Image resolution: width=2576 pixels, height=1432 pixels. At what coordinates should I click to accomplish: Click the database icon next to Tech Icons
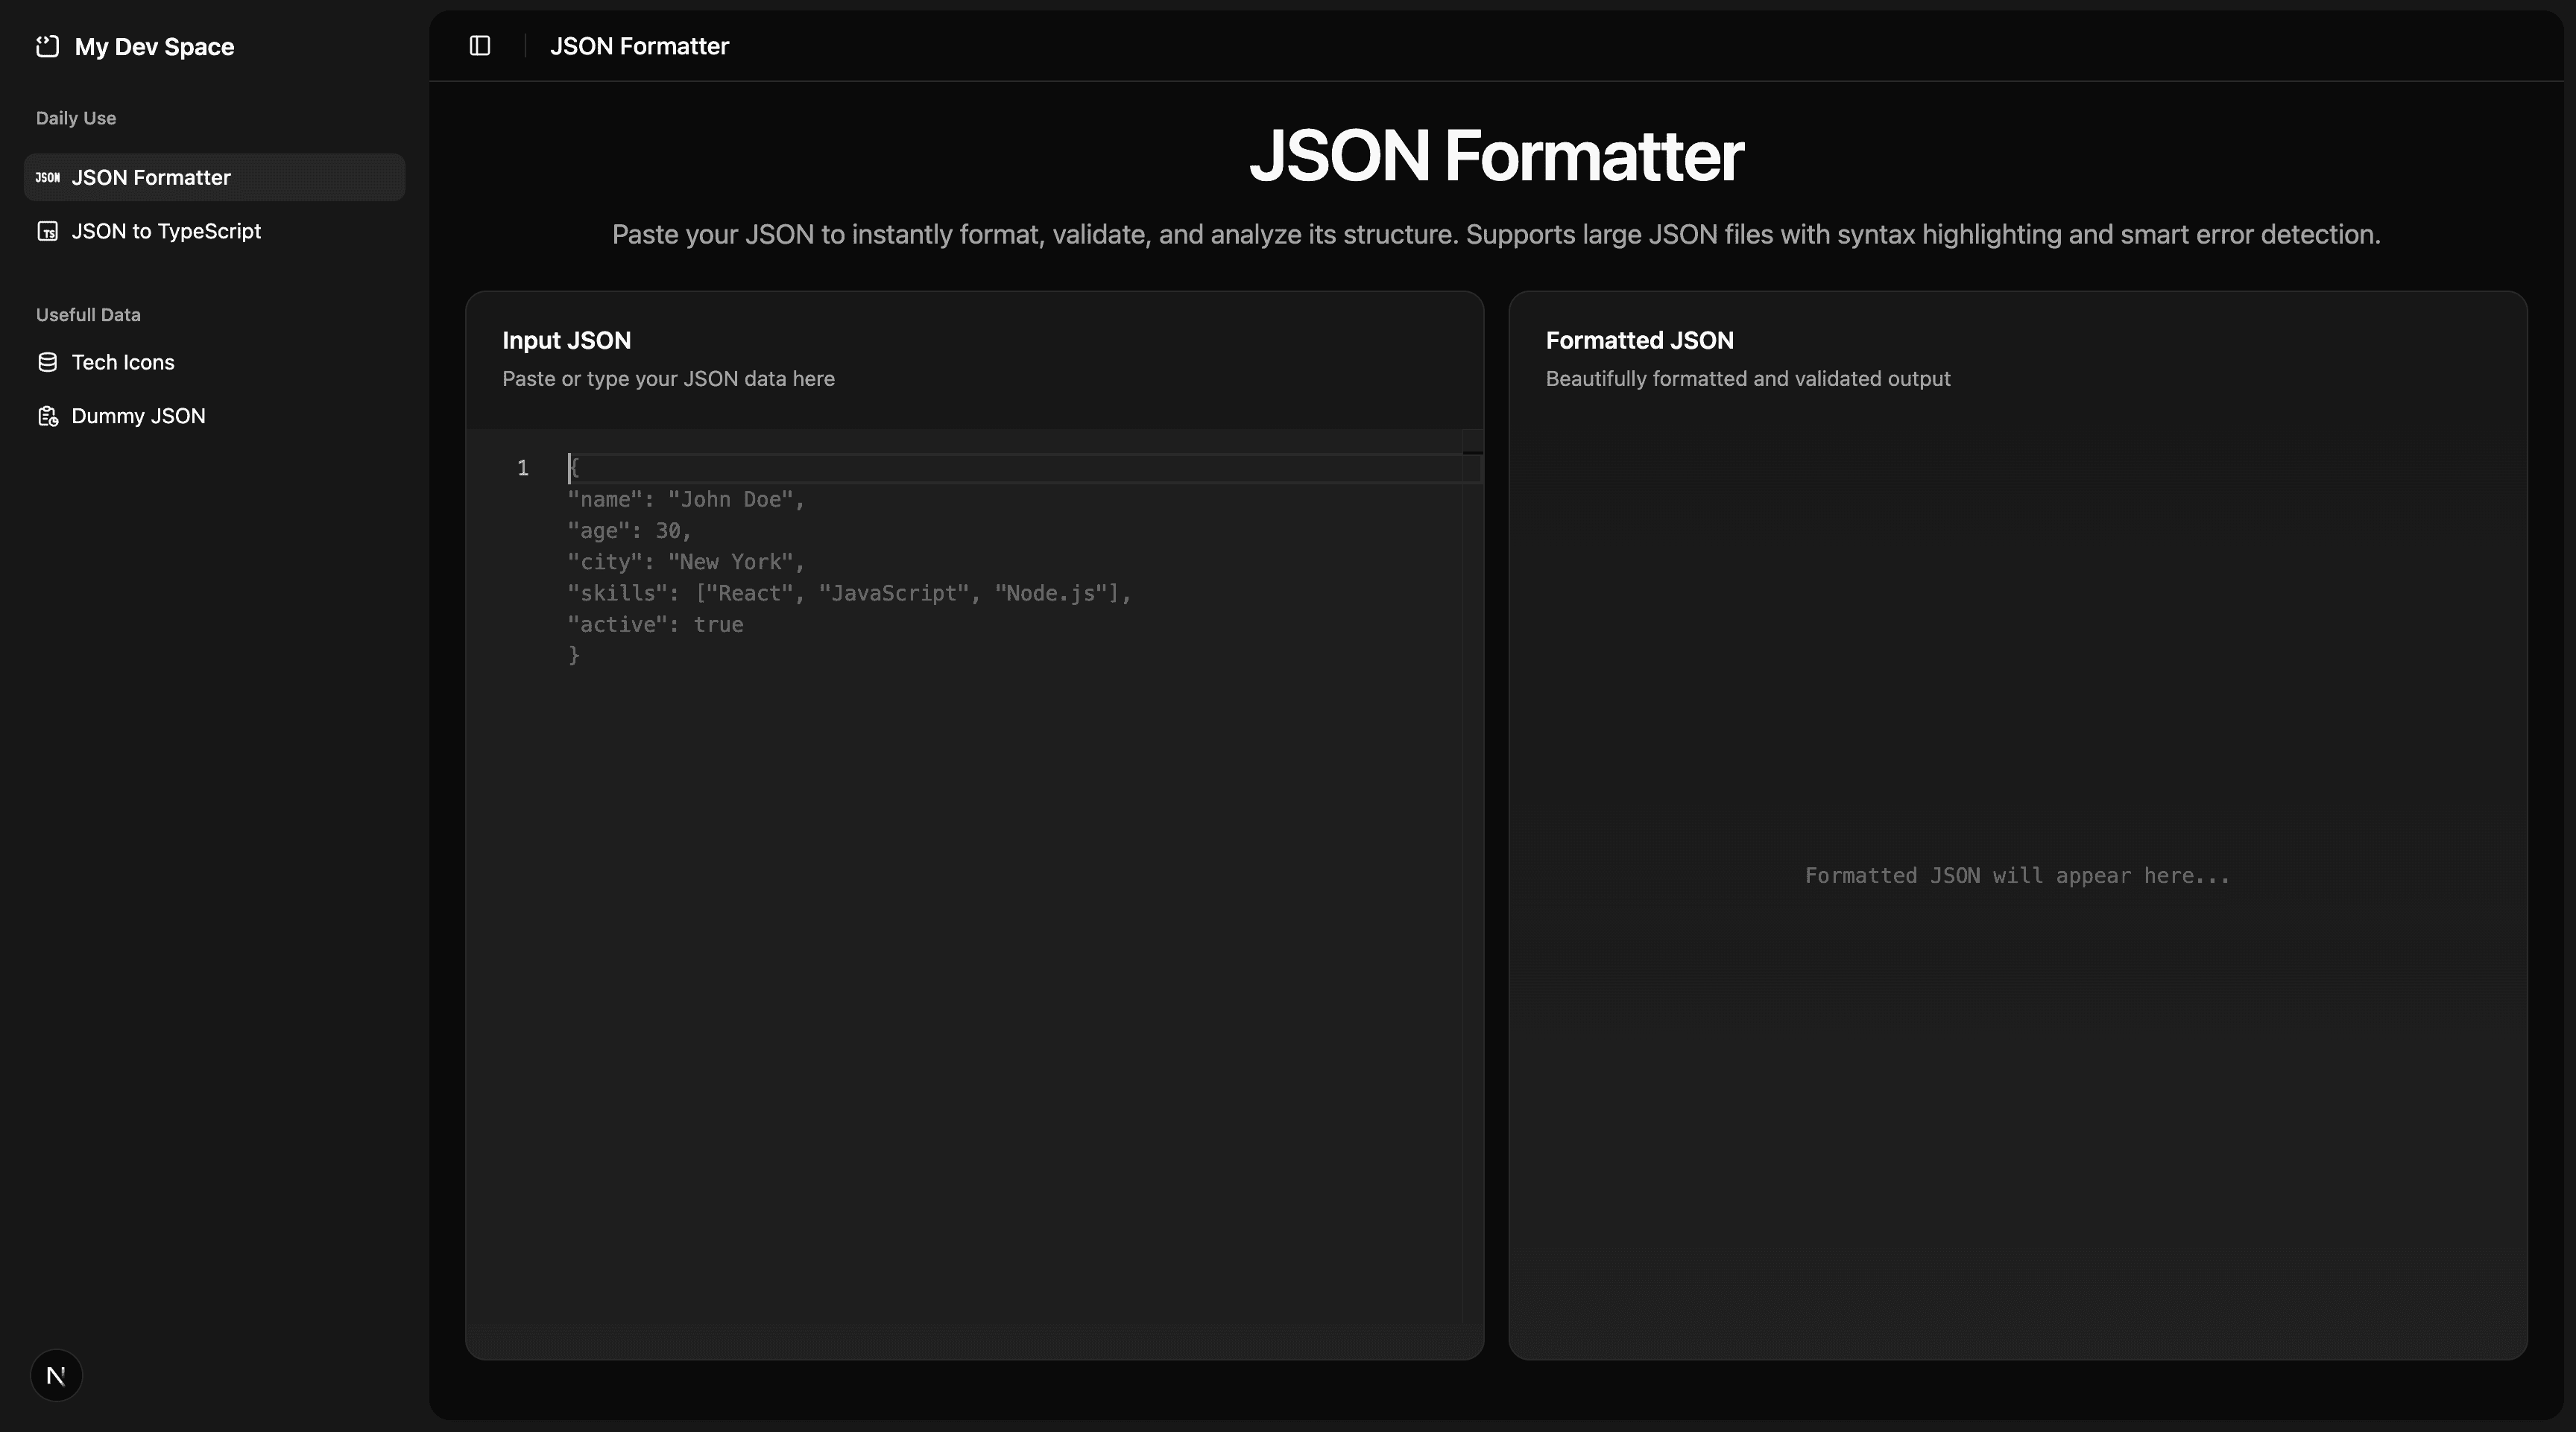tap(47, 363)
